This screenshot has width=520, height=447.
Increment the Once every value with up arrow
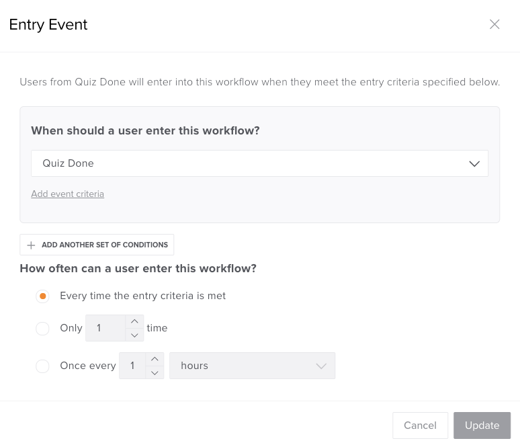155,360
